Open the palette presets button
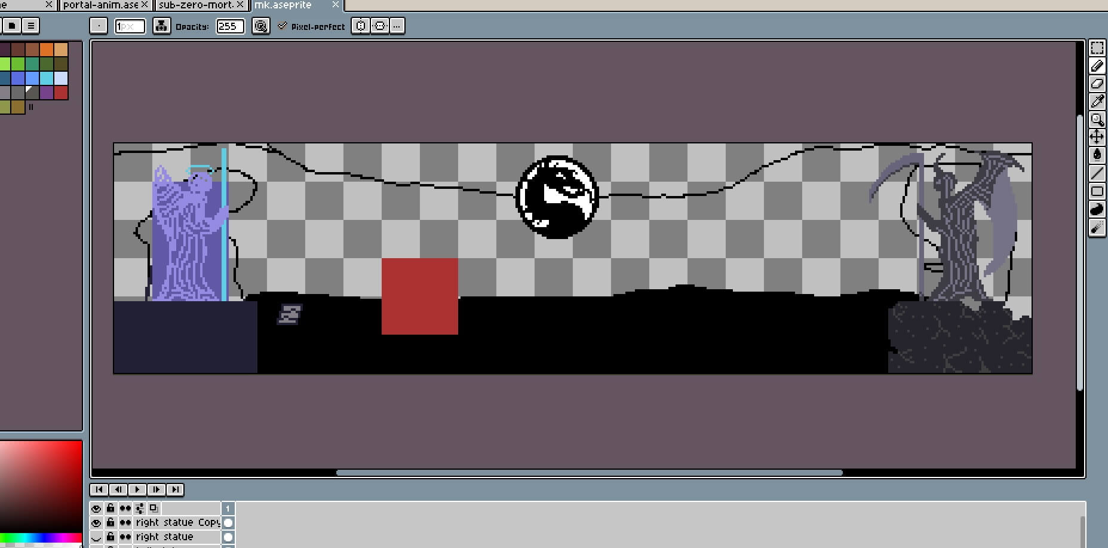Screen dimensions: 1108x548 pyautogui.click(x=12, y=26)
